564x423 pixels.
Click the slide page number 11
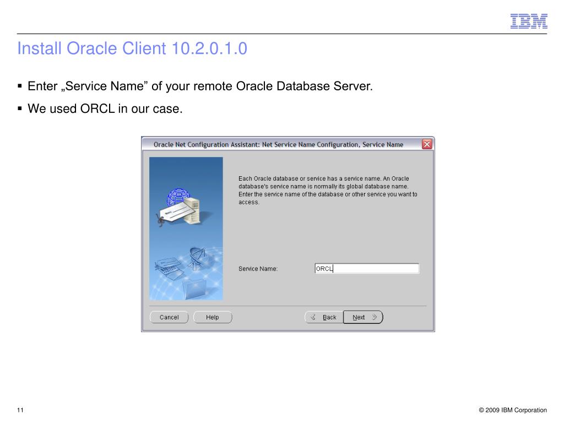click(20, 410)
